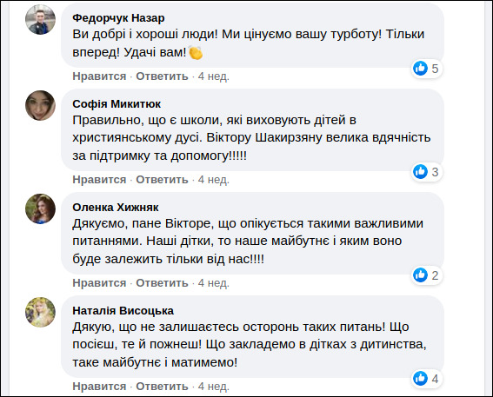
Task: Click Нравится under Софія Микитюк's comment
Action: click(x=99, y=180)
